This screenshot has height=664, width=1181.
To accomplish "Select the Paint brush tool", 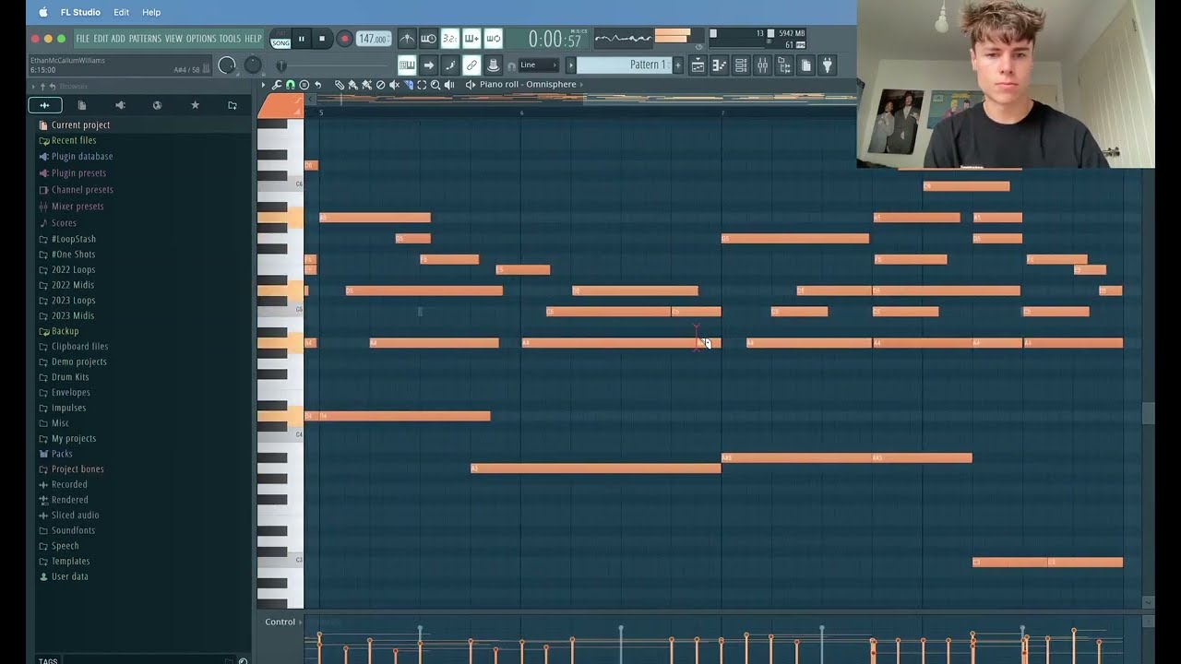I will 352,85.
